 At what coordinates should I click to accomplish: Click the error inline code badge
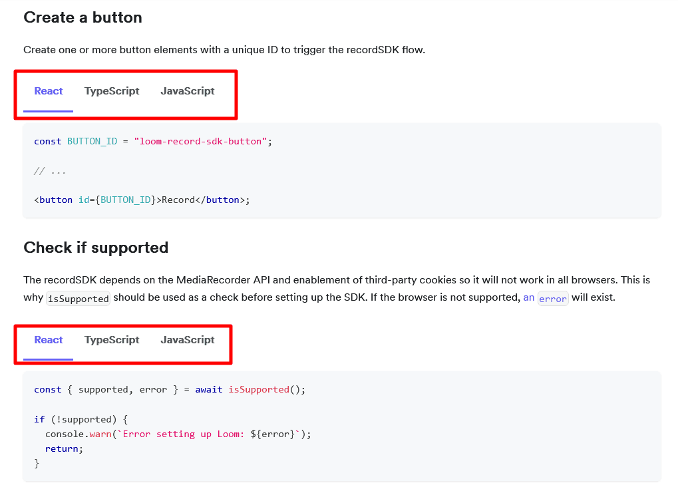coord(553,299)
